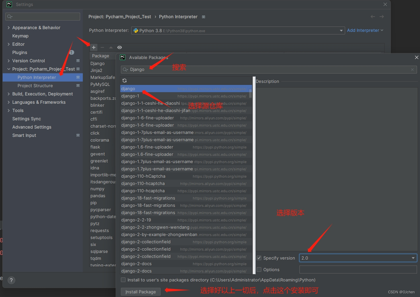Click the Package column header
Viewport: 420px width, 297px height.
(101, 56)
